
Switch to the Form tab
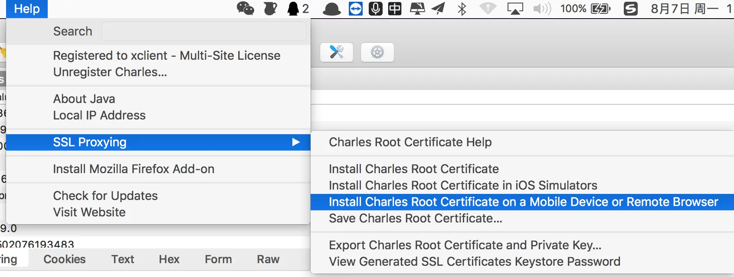point(218,259)
